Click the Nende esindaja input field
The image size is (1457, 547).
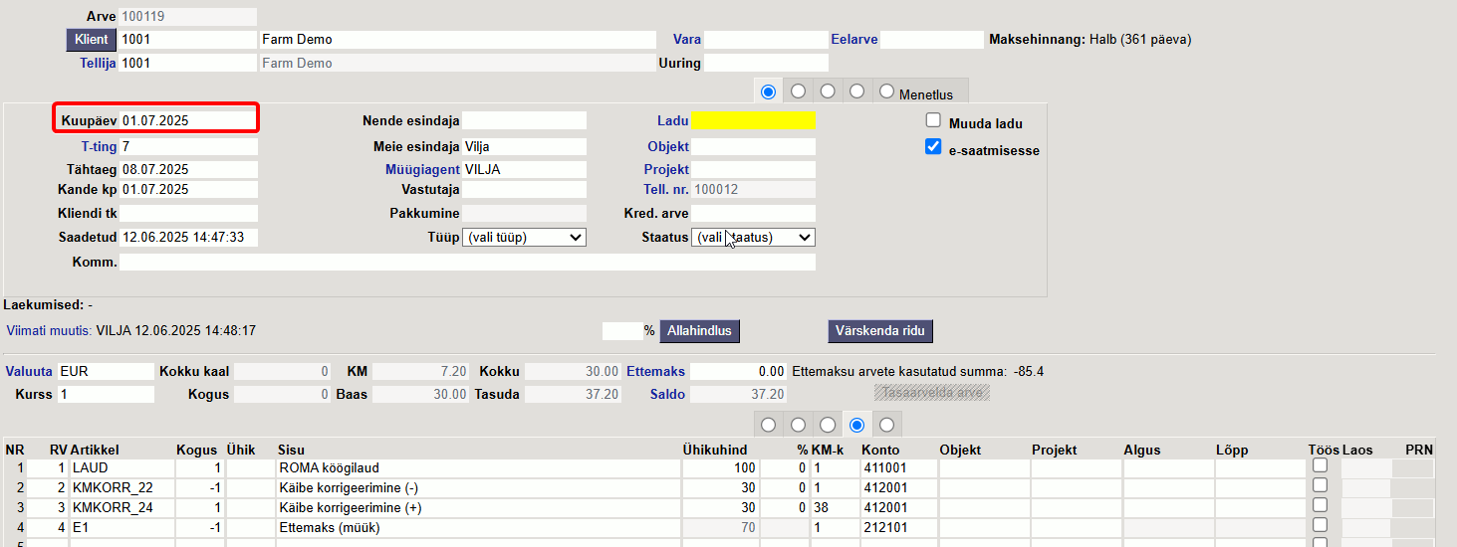tap(524, 120)
